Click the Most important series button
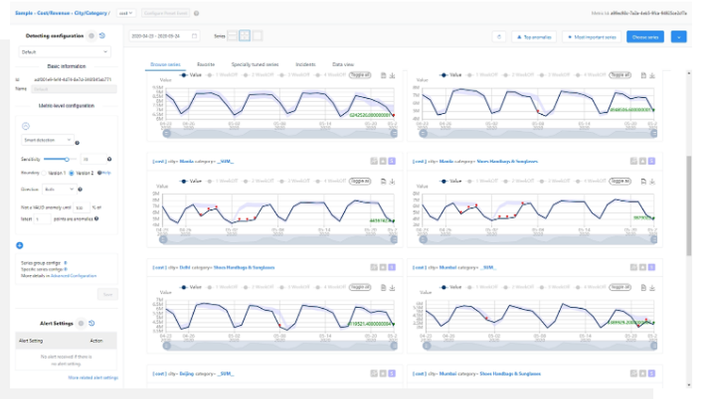Viewport: 705px width, 399px height. [x=591, y=37]
